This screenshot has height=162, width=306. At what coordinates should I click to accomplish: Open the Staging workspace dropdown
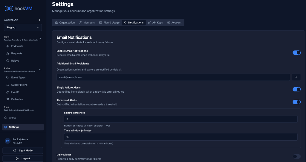[x=23, y=27]
